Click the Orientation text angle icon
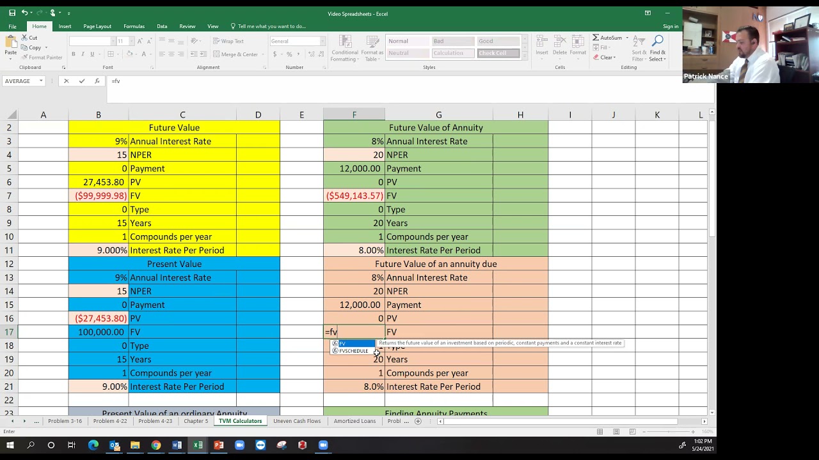The width and height of the screenshot is (819, 460). 195,41
